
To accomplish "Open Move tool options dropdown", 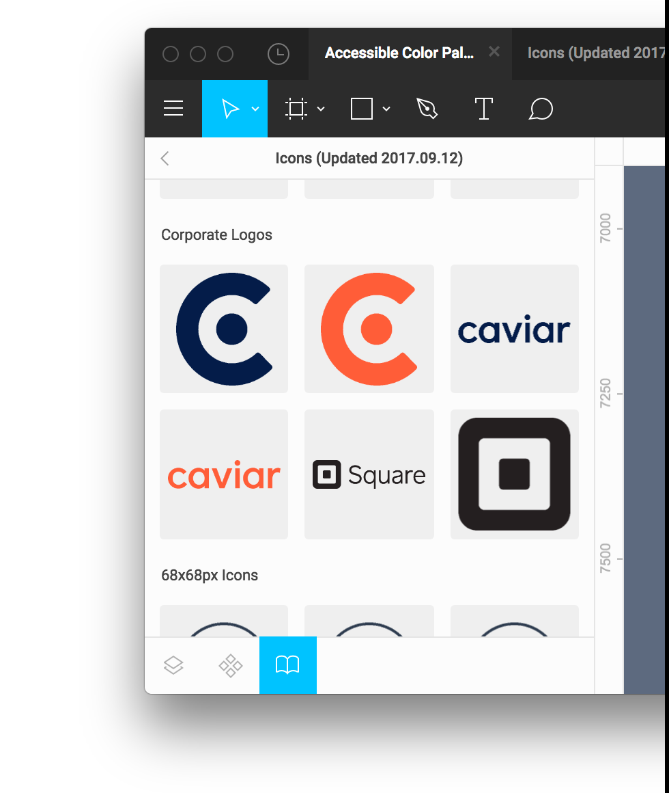I will pos(255,109).
